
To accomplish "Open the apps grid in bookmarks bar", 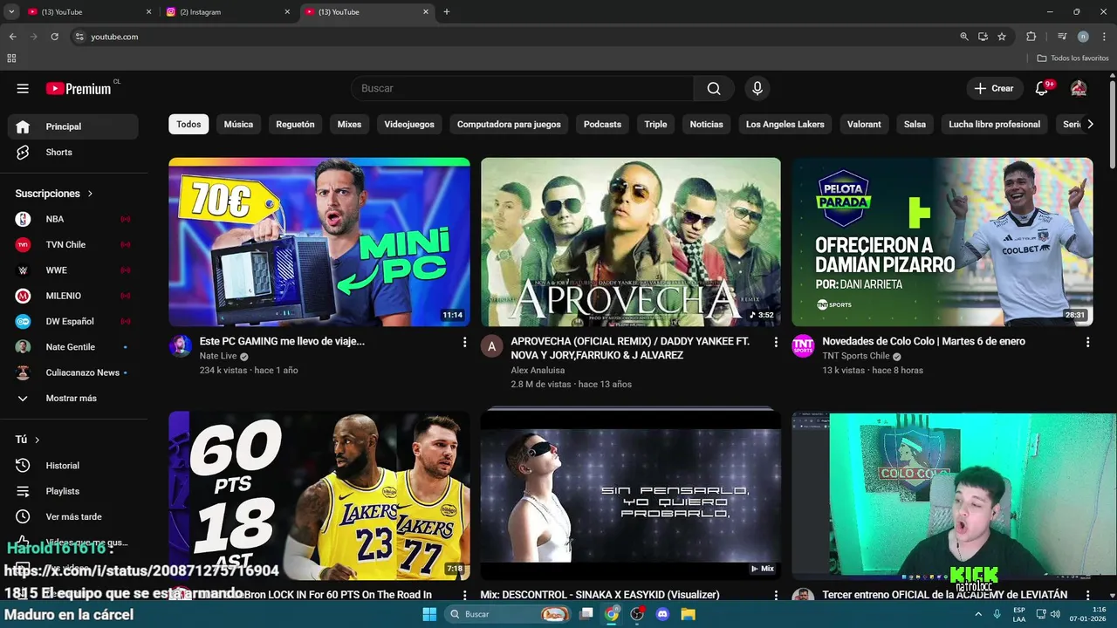I will pos(11,58).
